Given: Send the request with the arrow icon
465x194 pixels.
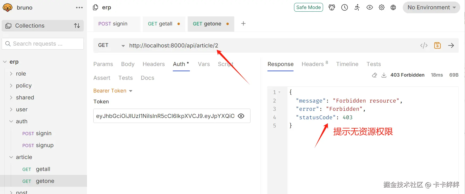Looking at the screenshot, I should click(451, 46).
